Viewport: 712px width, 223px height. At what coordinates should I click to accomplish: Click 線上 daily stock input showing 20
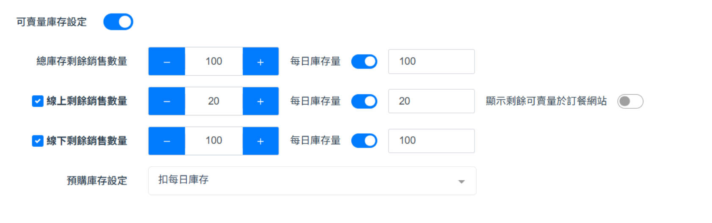coord(431,101)
